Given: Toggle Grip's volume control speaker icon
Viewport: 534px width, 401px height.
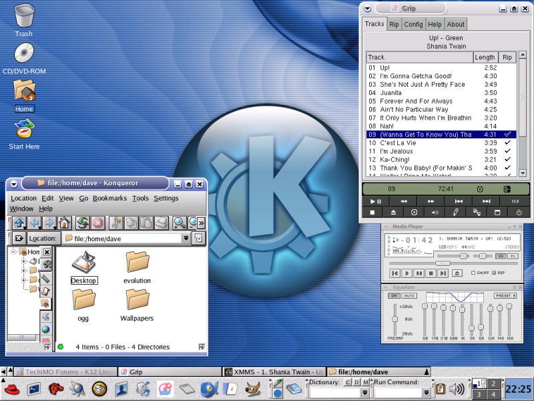Looking at the screenshot, I should (435, 213).
